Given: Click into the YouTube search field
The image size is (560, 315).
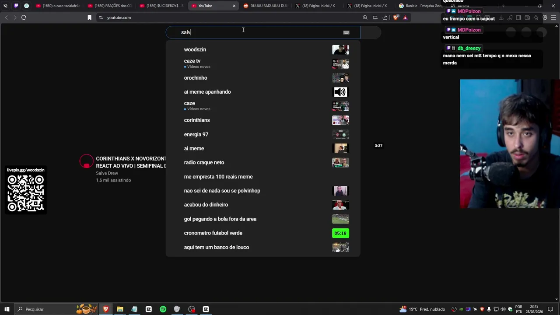Looking at the screenshot, I should coord(262,32).
